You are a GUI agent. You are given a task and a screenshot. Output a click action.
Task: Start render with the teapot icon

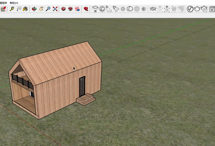[x=197, y=9]
